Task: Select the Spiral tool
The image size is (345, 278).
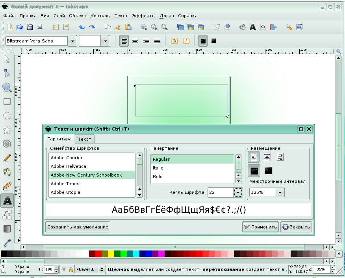Action: pyautogui.click(x=7, y=144)
